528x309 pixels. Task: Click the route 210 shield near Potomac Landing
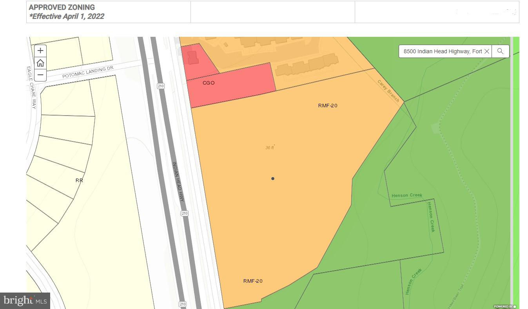(161, 86)
